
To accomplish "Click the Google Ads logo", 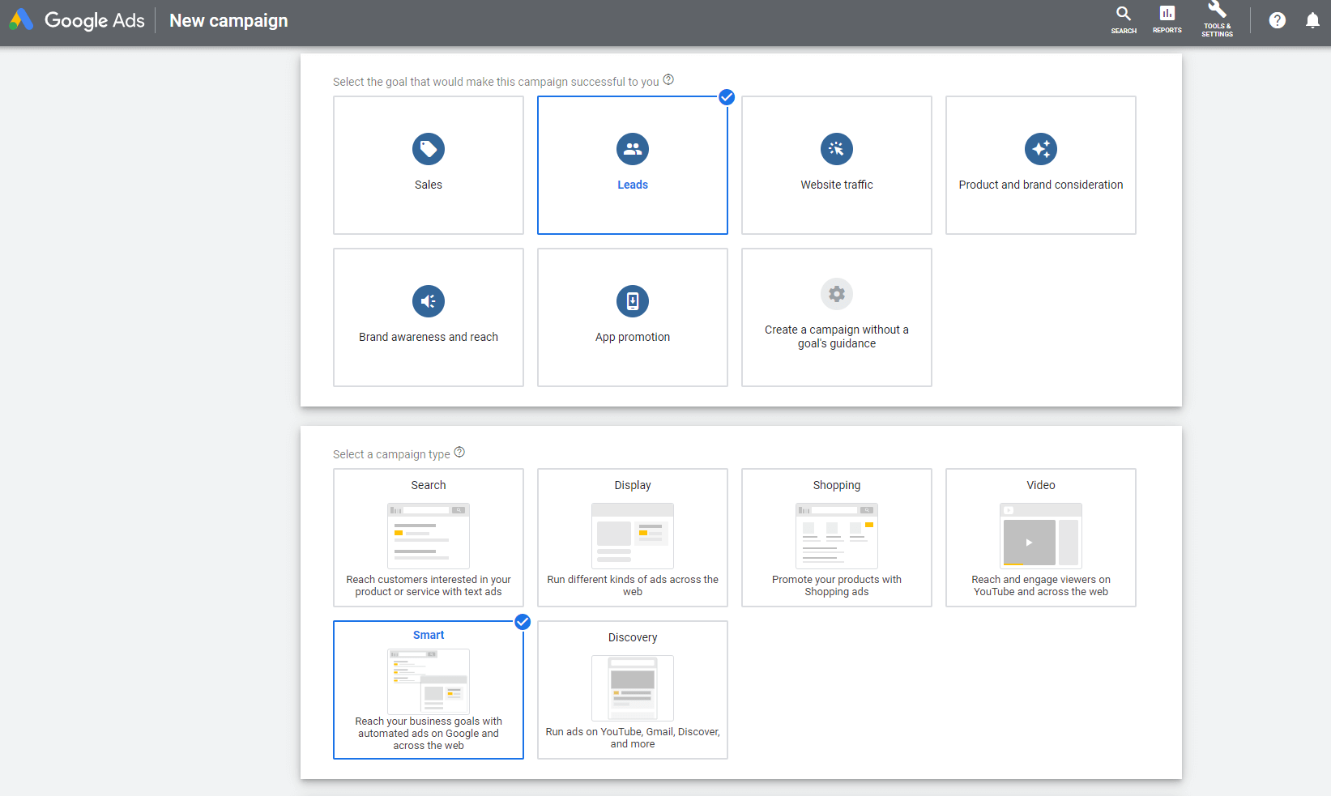I will [77, 20].
